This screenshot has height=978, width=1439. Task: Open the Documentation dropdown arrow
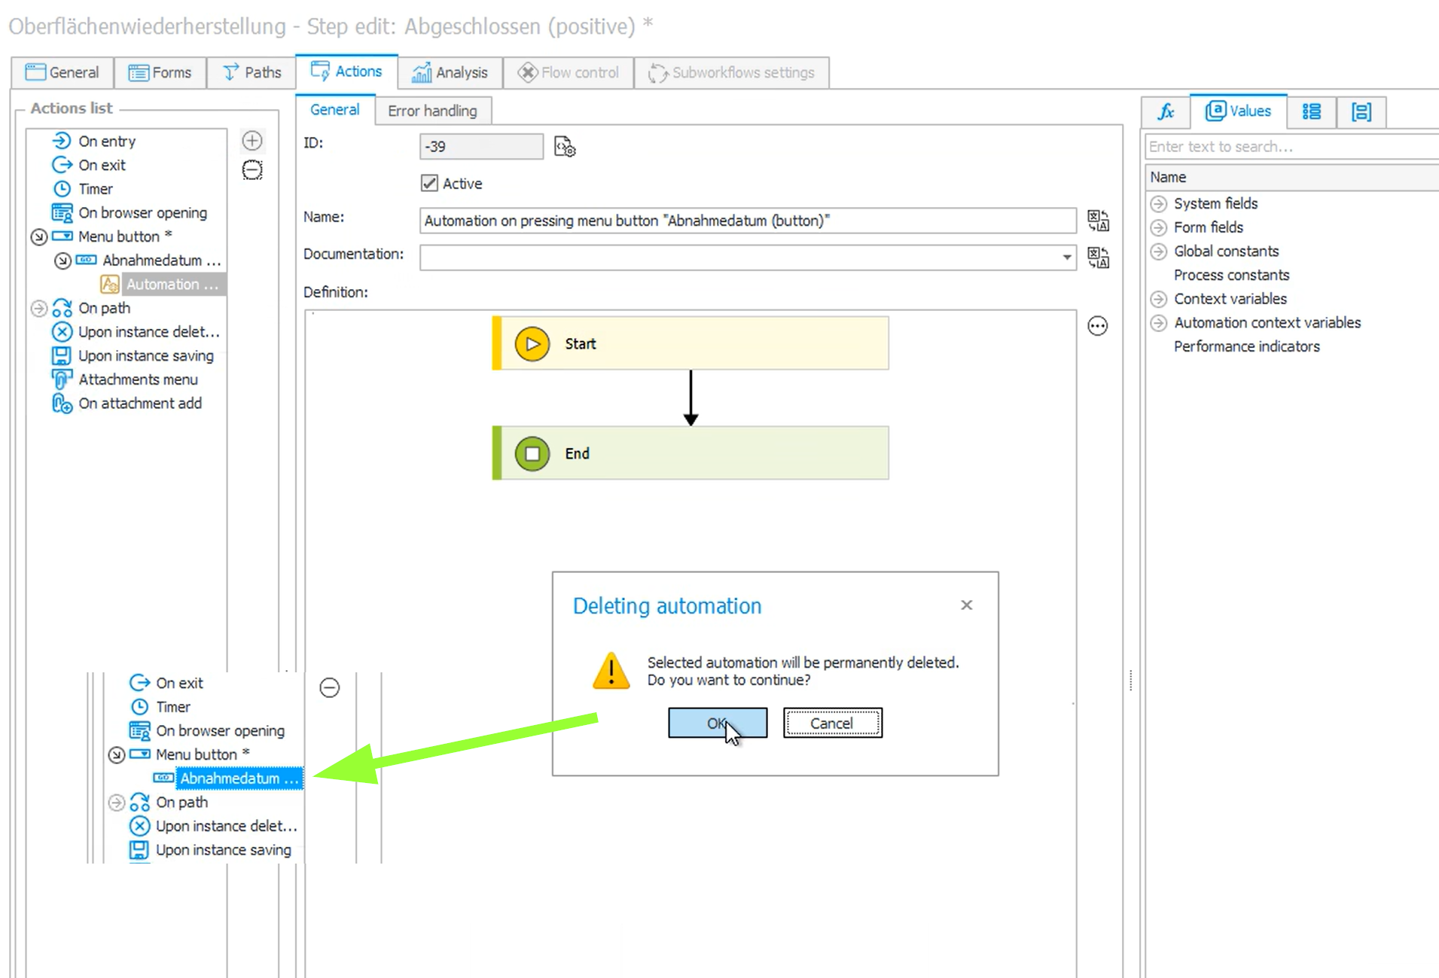pos(1066,257)
